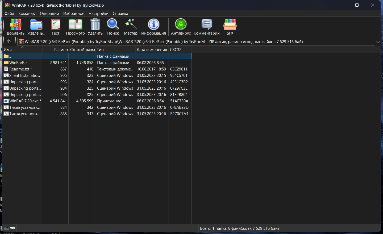Click the WinRAR.7.20.exe application icon

tap(6, 101)
